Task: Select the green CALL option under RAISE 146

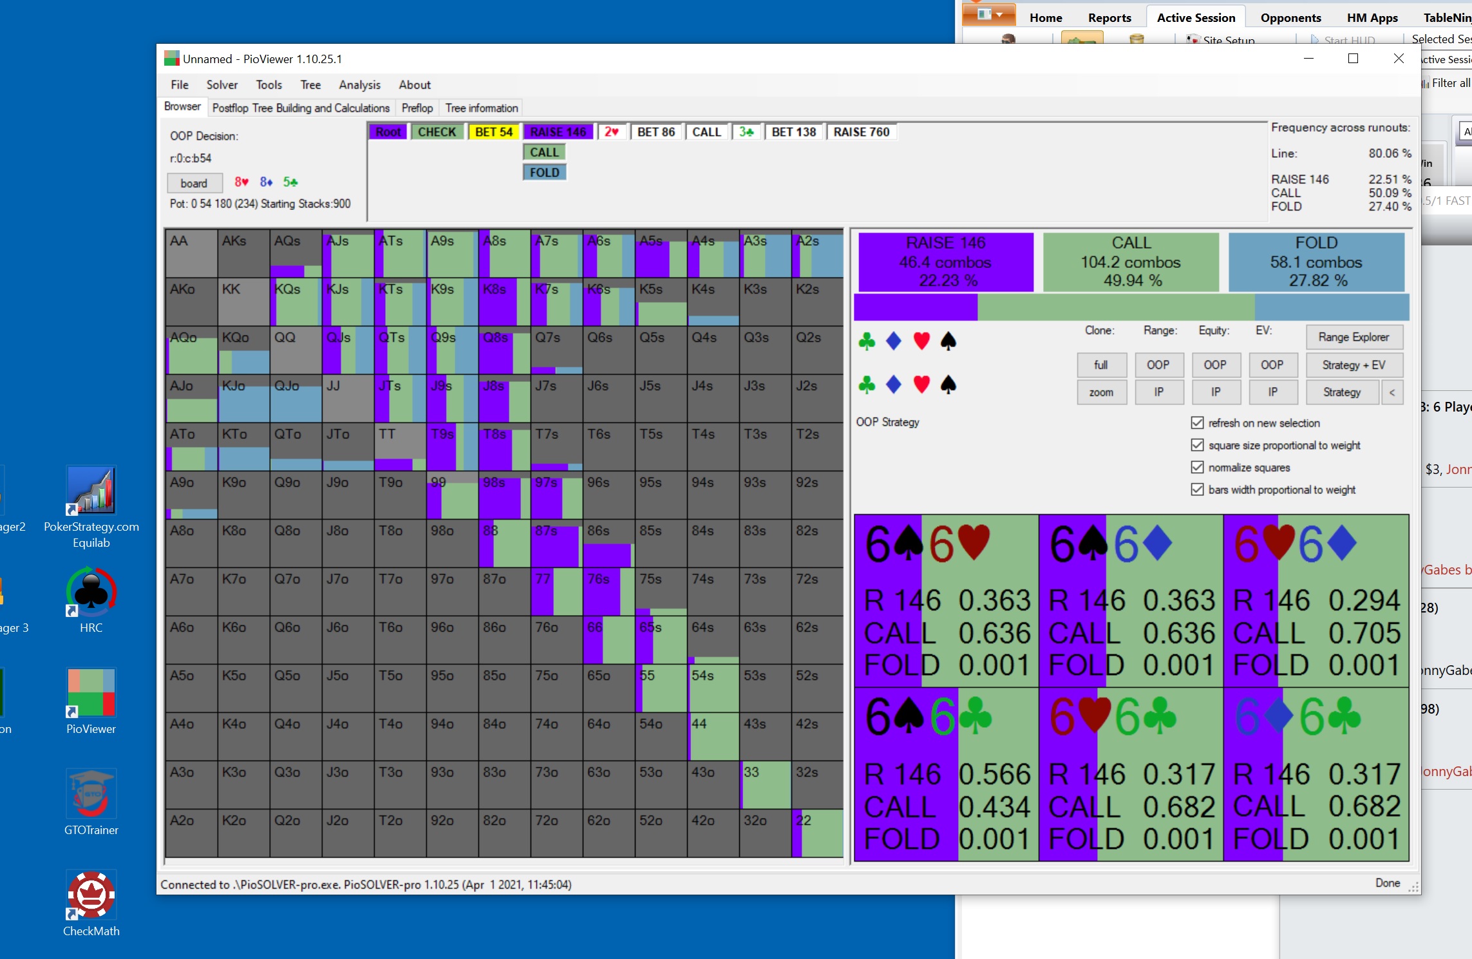Action: 545,152
